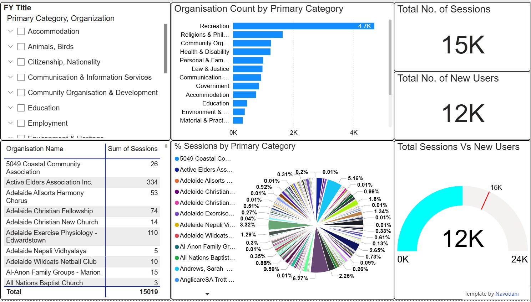This screenshot has width=531, height=302.
Task: Enable the Education category checkbox
Action: click(21, 108)
